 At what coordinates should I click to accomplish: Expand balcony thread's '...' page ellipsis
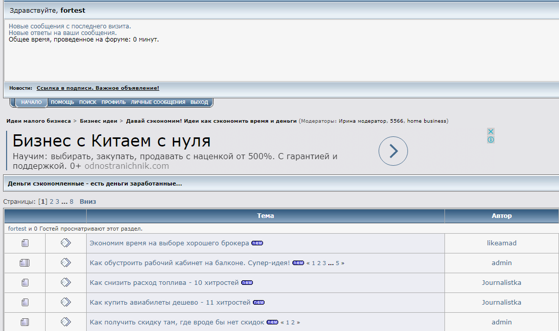point(331,263)
